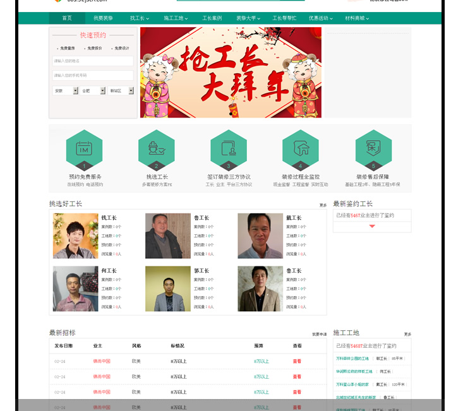Click the 最新招标 section heading

point(63,333)
